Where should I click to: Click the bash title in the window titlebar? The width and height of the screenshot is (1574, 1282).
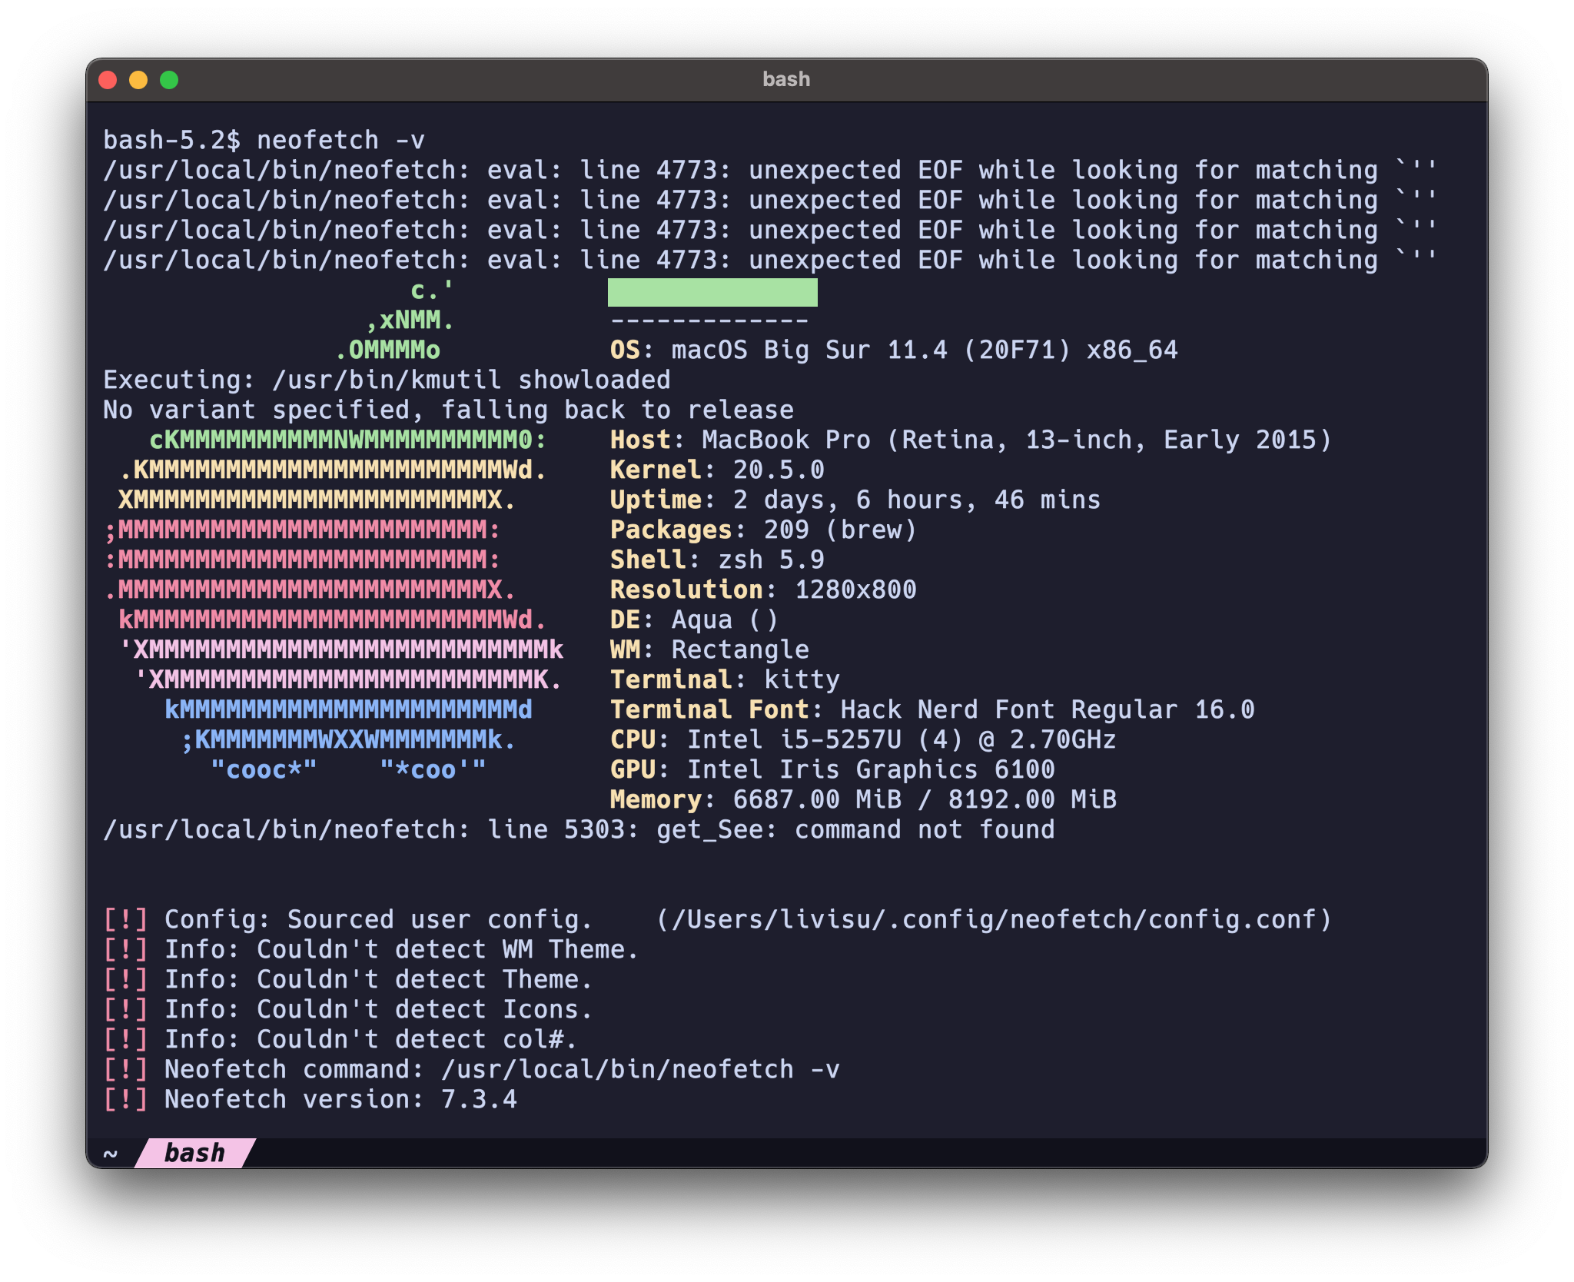coord(786,78)
